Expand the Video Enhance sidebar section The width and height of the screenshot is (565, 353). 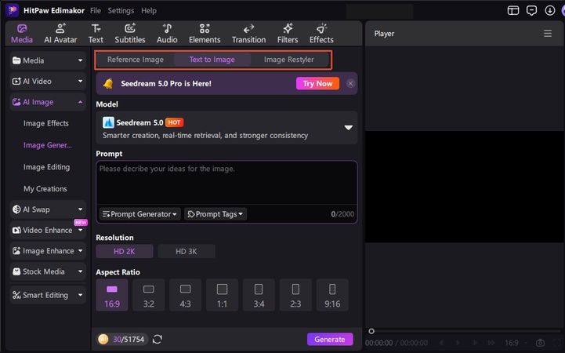[48, 230]
